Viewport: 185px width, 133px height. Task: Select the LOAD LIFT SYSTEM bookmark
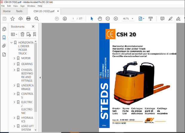tap(27, 128)
